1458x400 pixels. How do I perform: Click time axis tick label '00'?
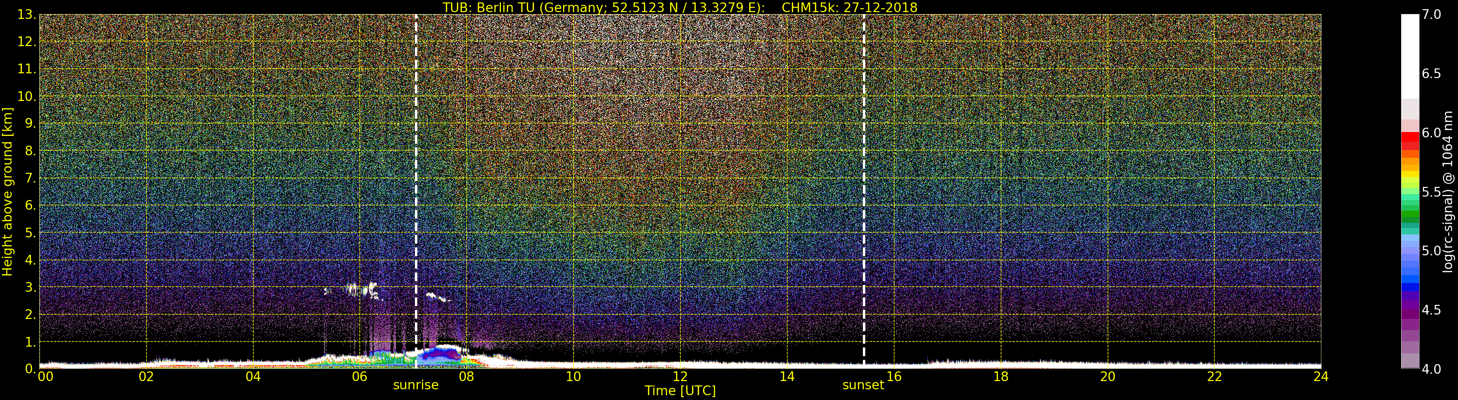[45, 377]
